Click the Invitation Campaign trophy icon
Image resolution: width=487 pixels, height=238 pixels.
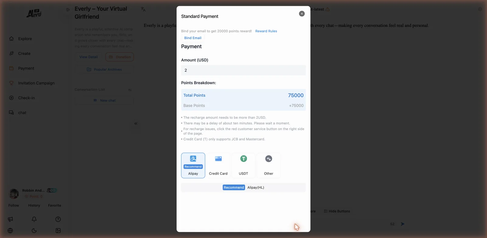[x=12, y=83]
